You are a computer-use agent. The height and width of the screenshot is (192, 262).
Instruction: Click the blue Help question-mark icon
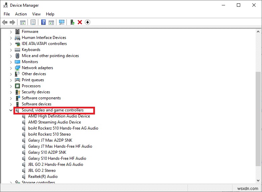click(44, 22)
